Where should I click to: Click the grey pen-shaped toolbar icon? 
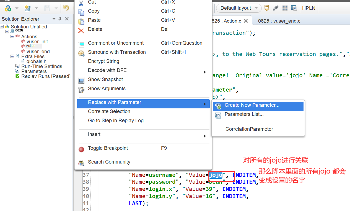pos(276,8)
